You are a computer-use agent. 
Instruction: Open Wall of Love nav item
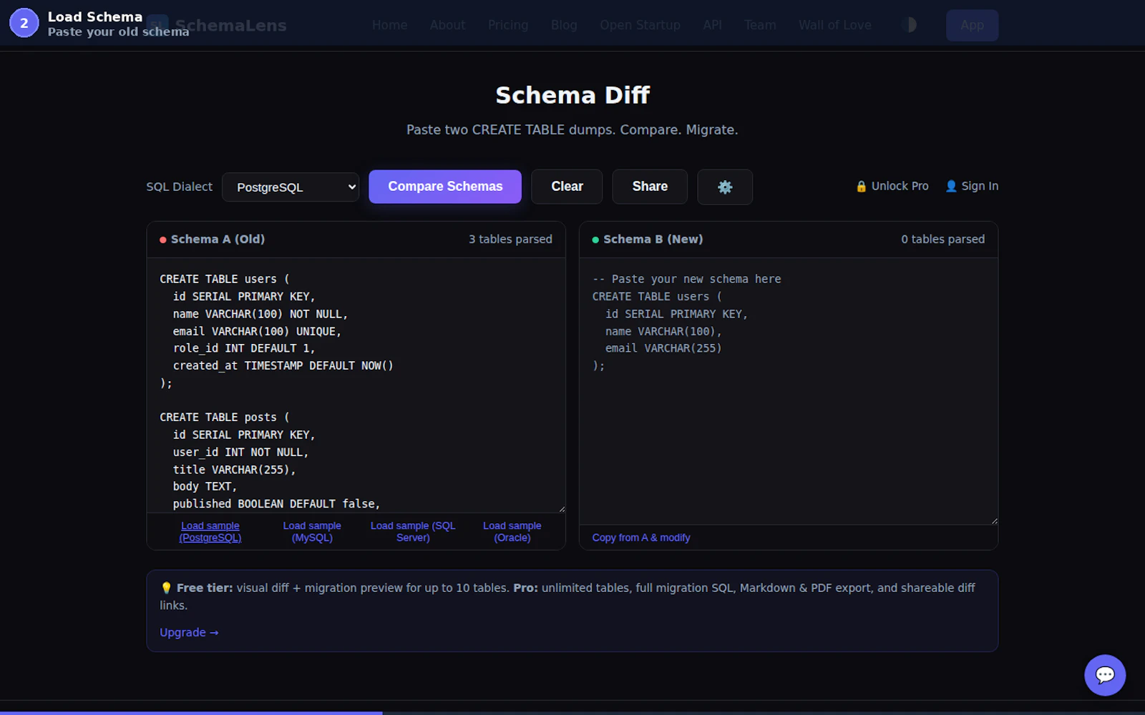click(x=835, y=25)
